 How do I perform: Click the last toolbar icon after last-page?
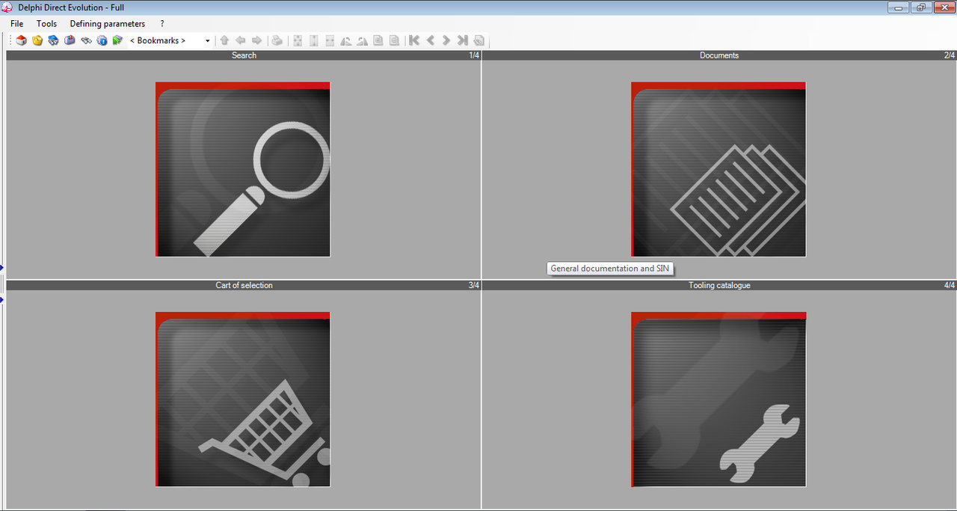pos(479,40)
